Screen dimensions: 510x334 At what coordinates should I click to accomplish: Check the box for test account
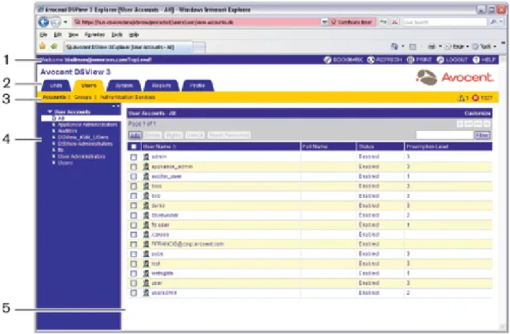coord(133,264)
